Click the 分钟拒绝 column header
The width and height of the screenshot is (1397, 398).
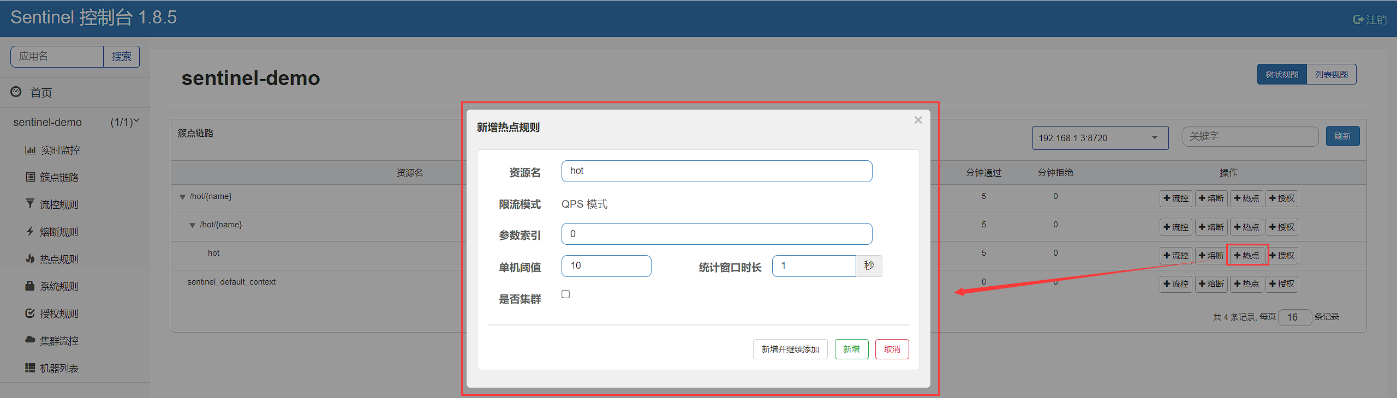1055,173
